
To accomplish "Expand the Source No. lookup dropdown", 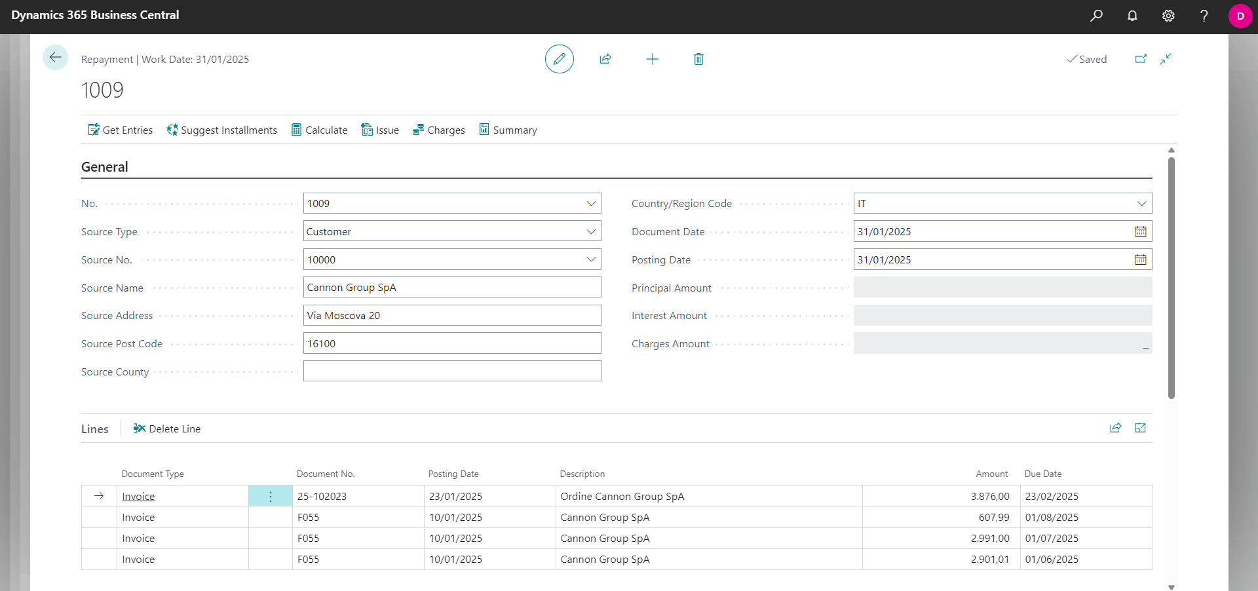I will pos(591,259).
